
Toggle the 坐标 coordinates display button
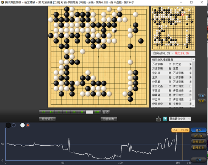[x=202, y=101]
